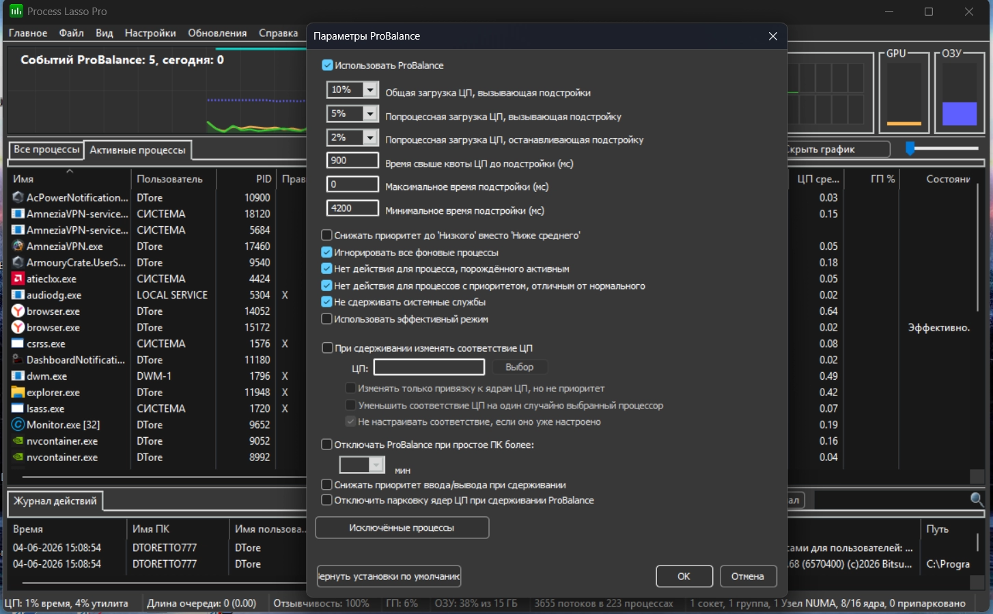Open the 'Главное' menu
This screenshot has height=614, width=993.
pos(28,33)
